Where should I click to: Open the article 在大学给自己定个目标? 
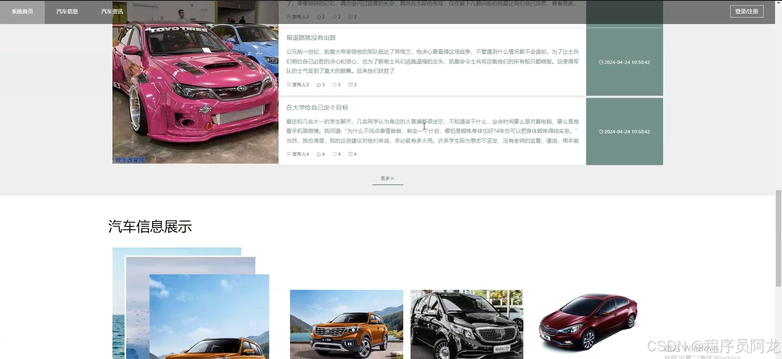317,107
